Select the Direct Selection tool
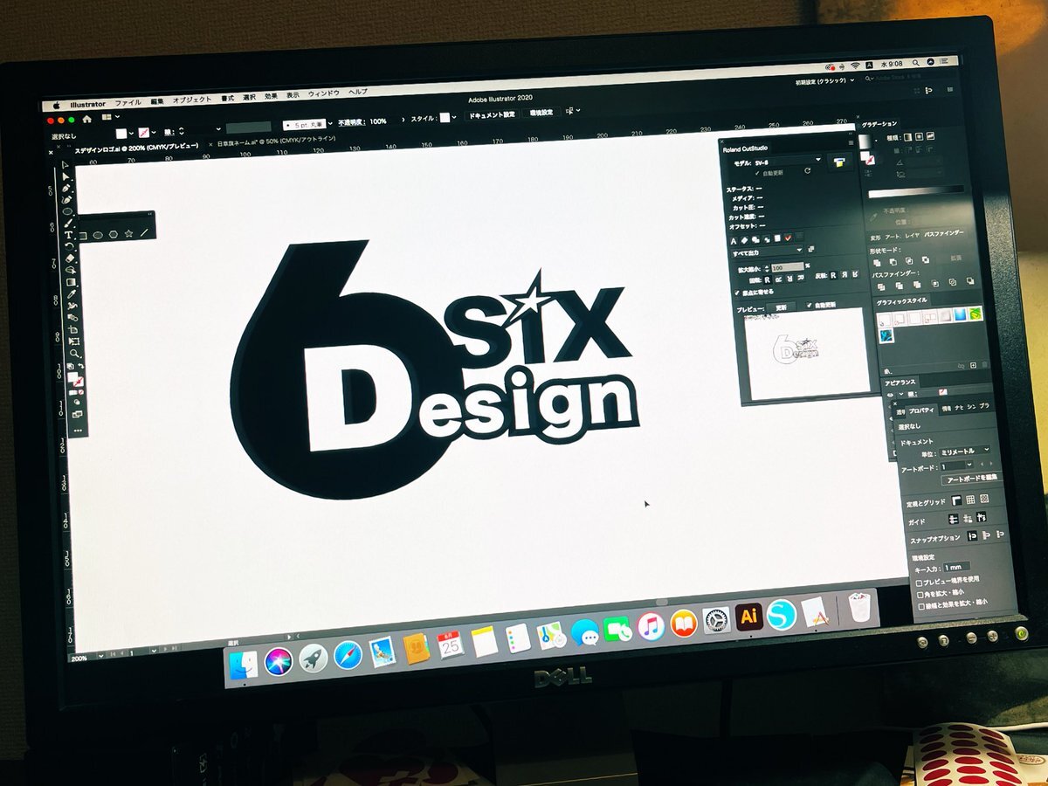 click(65, 176)
